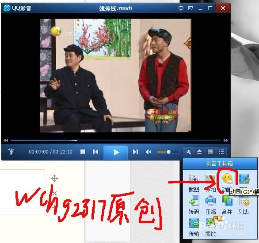
Task: Toggle the playlist list icon
Action: 221,152
